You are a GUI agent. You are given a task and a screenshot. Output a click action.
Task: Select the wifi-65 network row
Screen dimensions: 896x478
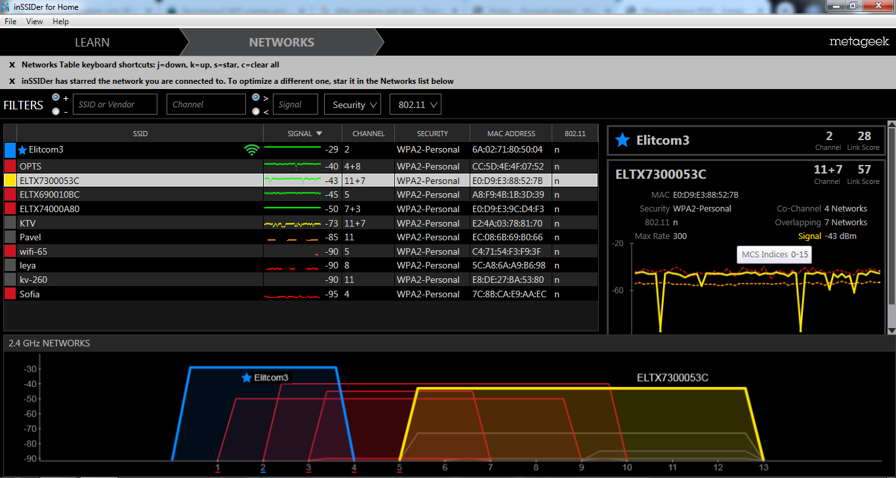pyautogui.click(x=301, y=251)
